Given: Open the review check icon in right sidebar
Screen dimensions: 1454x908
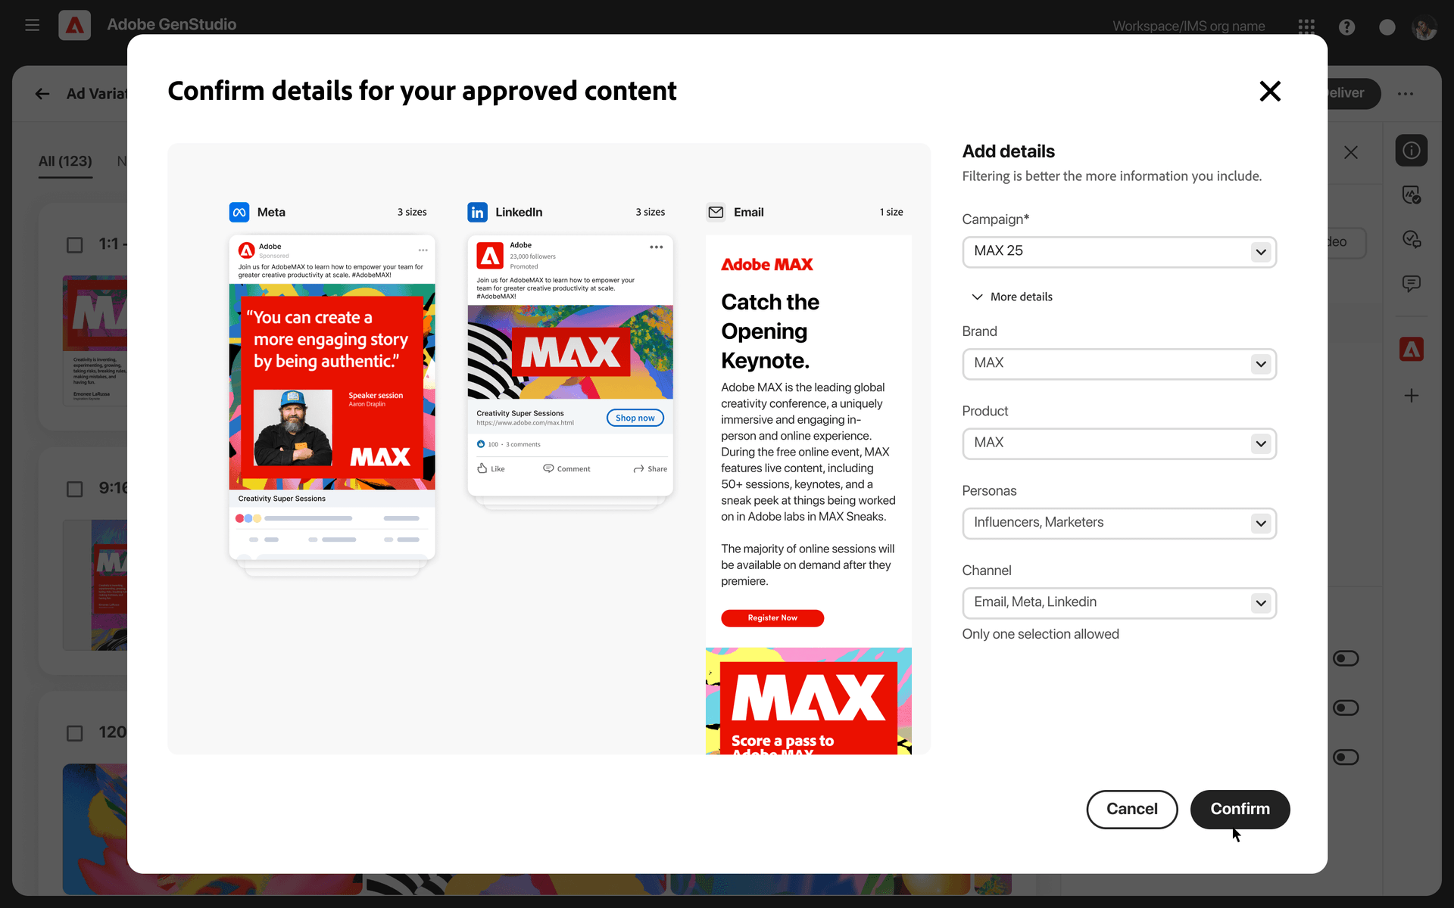Looking at the screenshot, I should pos(1412,194).
